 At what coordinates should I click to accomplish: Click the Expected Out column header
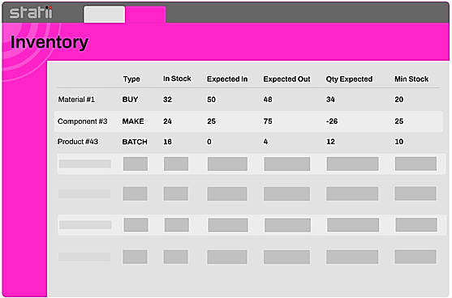coord(286,79)
